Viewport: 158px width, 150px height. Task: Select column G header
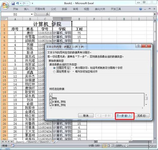(109, 19)
